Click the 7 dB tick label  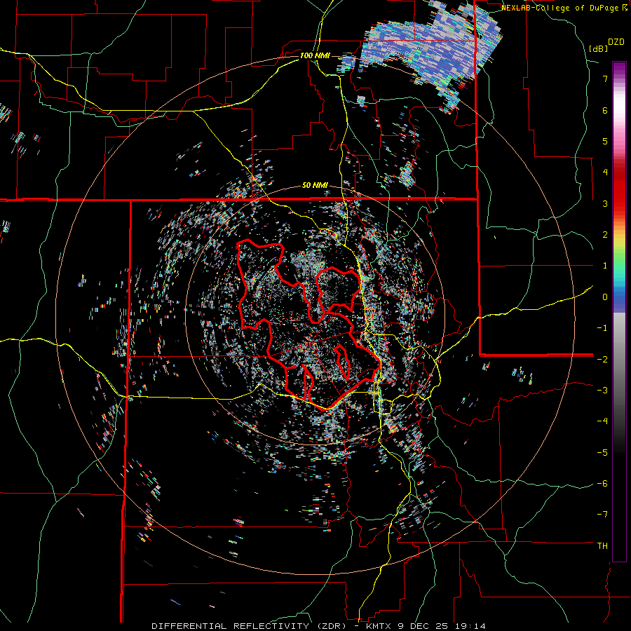(x=605, y=79)
